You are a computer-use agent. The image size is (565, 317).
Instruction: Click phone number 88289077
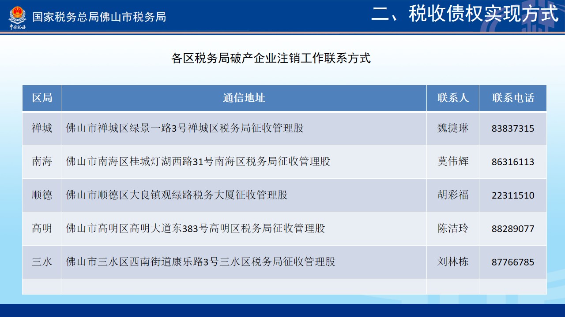click(x=513, y=229)
